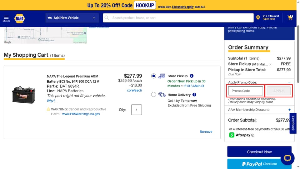The height and width of the screenshot is (169, 300).
Task: Click the NAPA logo
Action: [x=19, y=18]
